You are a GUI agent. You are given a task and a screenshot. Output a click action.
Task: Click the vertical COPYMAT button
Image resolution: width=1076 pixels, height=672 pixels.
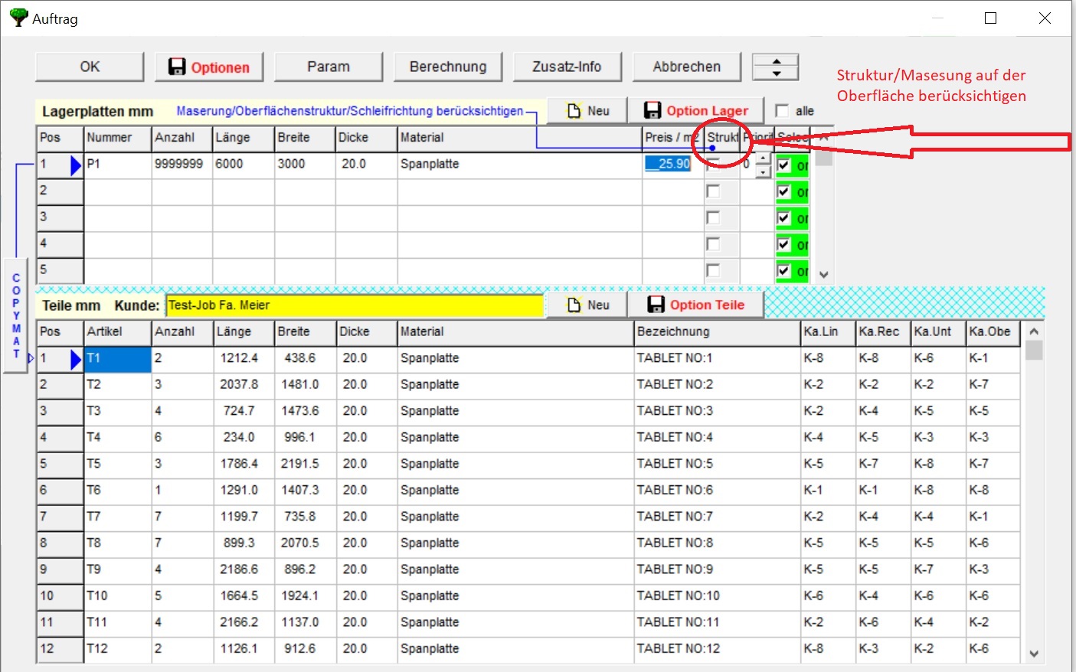[16, 315]
